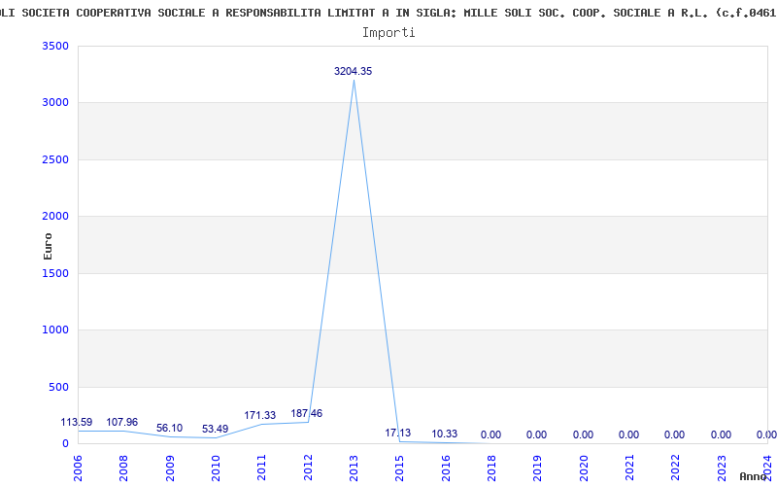Select the 2015 year label
The width and height of the screenshot is (777, 486).
point(400,469)
